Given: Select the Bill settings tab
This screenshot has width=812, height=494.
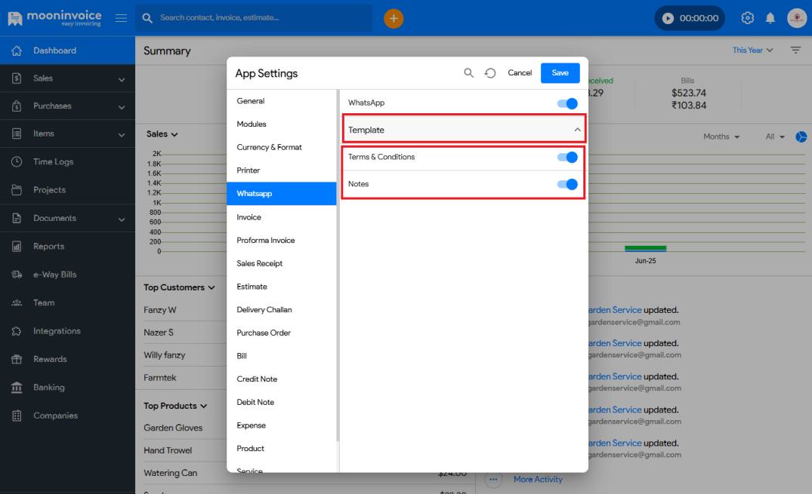Looking at the screenshot, I should pos(282,356).
